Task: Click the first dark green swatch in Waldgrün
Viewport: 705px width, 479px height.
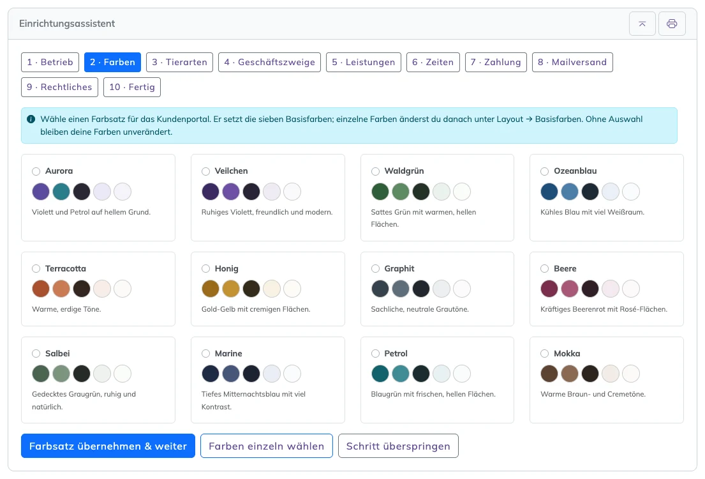Action: 380,192
